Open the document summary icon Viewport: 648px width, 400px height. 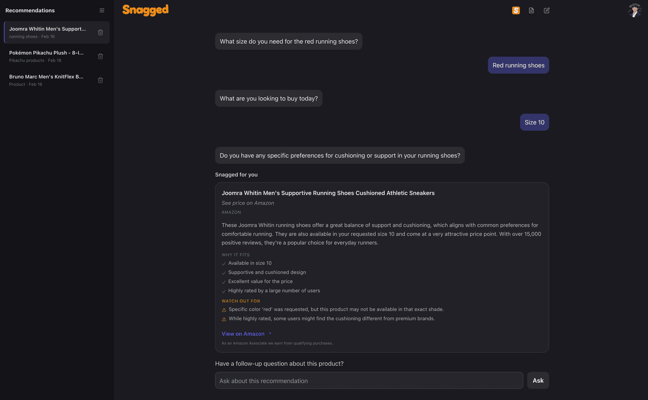point(531,10)
